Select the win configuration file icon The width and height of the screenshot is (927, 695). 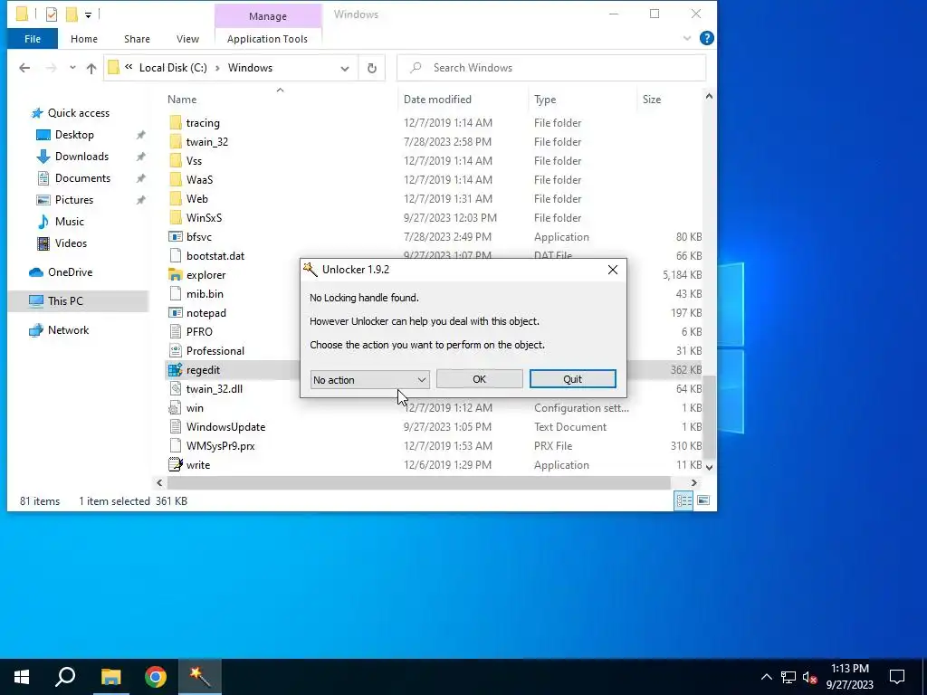pos(175,408)
